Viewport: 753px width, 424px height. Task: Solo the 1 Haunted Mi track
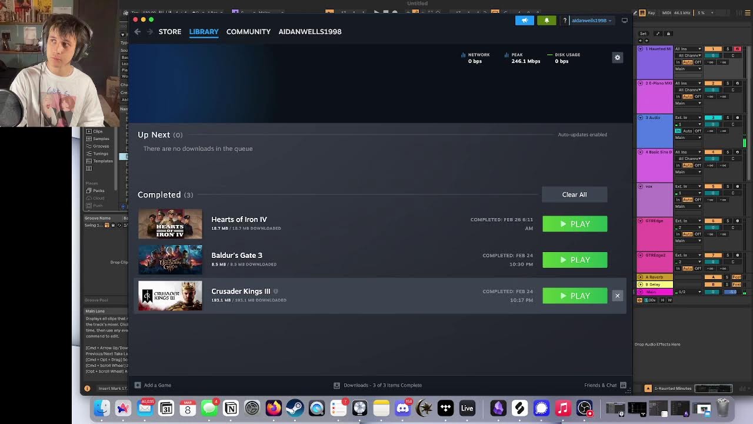(727, 49)
